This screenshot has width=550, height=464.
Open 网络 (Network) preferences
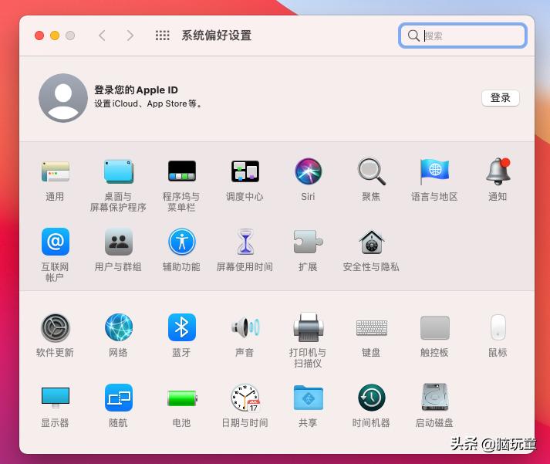119,327
